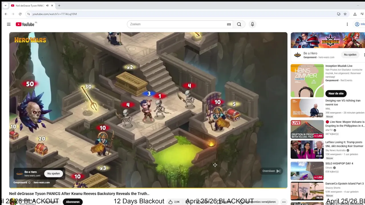Click Red Events sponsor name
365x205 pixels.
346,81
